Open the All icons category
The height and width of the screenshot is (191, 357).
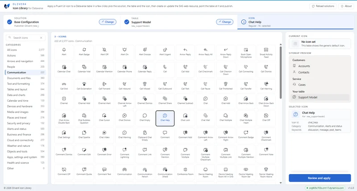click(26, 50)
